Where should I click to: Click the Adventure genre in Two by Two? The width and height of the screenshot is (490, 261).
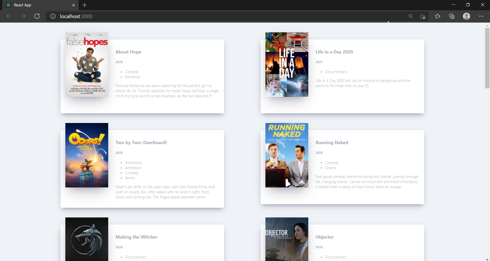coord(133,163)
